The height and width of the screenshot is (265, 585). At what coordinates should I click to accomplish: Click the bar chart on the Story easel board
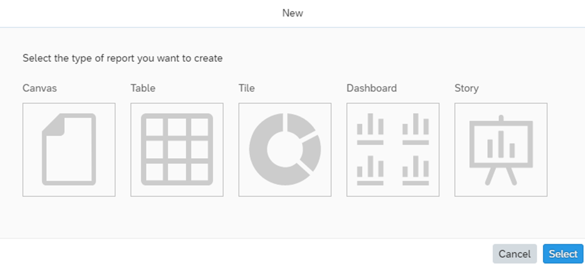click(x=501, y=145)
